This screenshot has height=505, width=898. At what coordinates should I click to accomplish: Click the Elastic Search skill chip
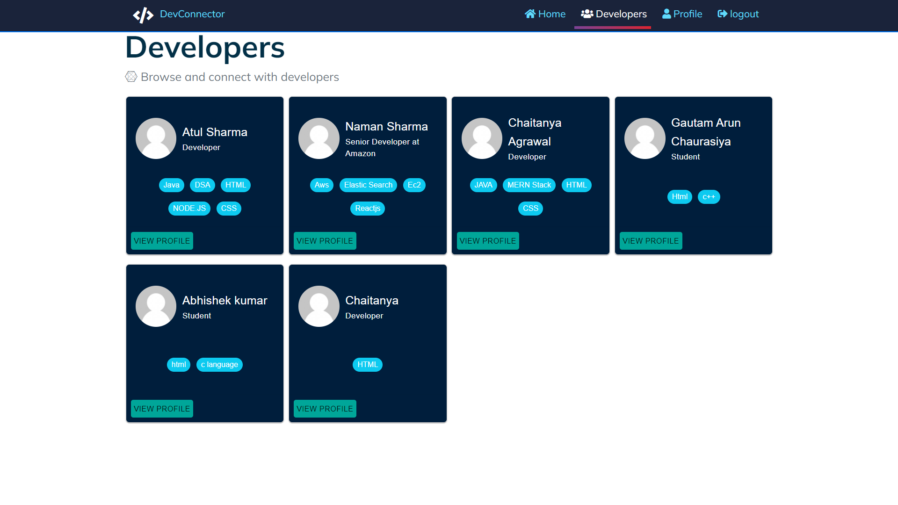click(x=368, y=185)
